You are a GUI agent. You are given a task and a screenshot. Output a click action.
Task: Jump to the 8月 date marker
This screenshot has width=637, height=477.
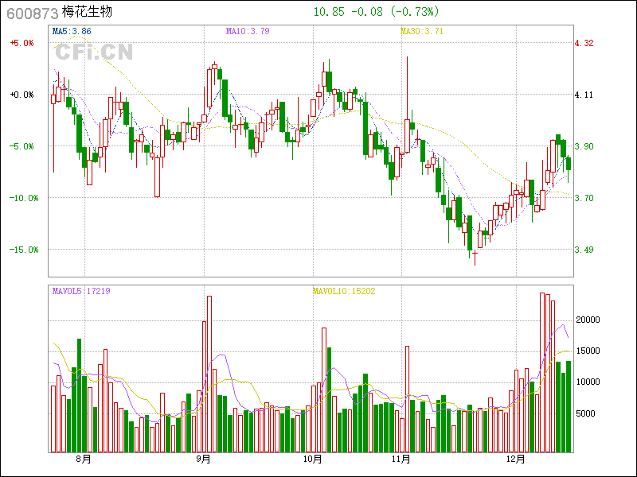point(84,460)
